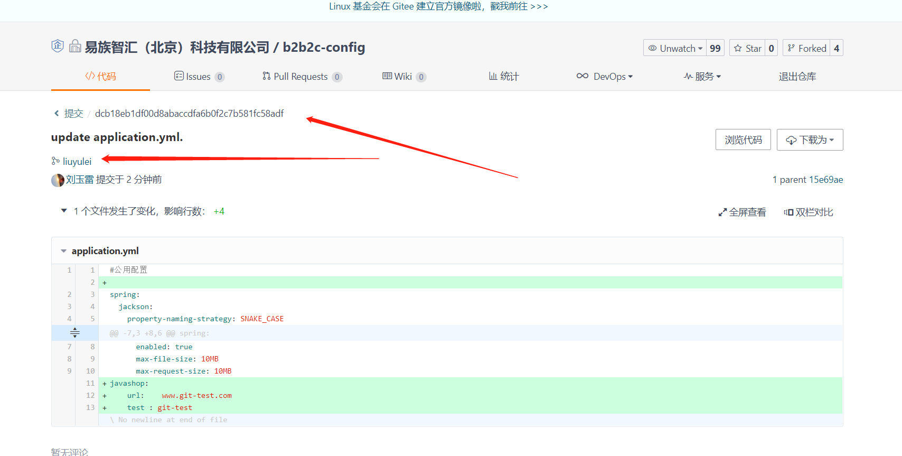Go to the Wiki tab

pyautogui.click(x=403, y=77)
